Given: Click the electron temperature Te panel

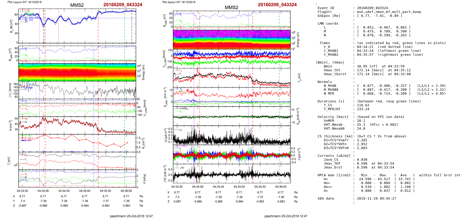Looking at the screenshot, I should click(x=232, y=78).
